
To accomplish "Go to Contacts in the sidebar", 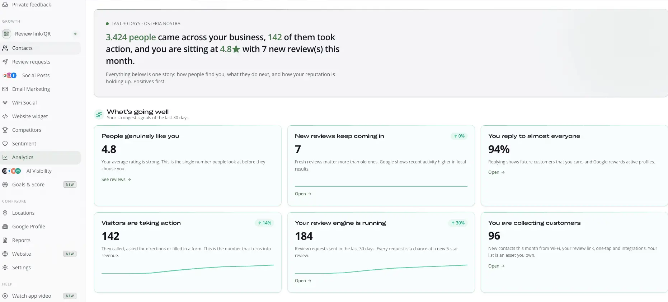I will pyautogui.click(x=41, y=48).
